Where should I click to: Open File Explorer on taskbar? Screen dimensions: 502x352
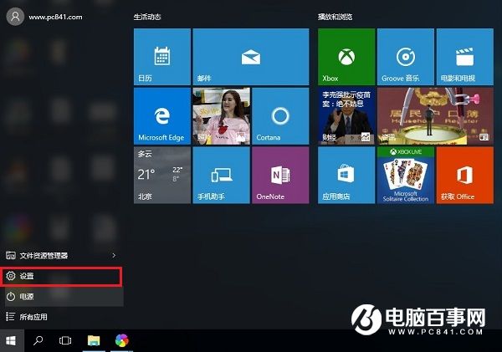pos(94,340)
